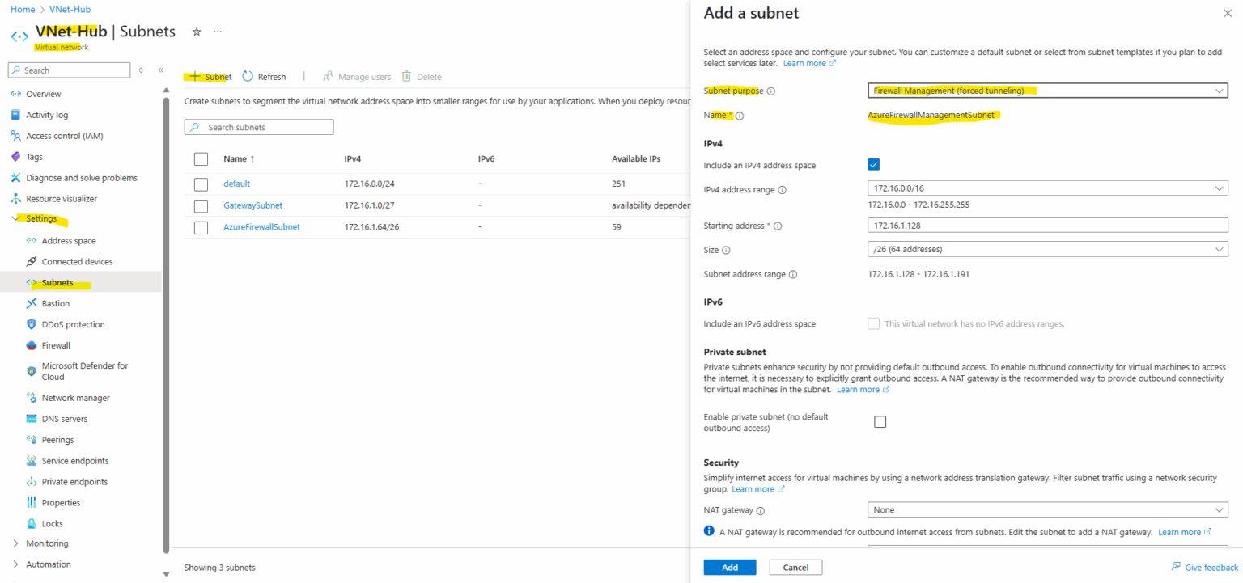Open the Resource visualizer panel
This screenshot has width=1243, height=583.
[70, 198]
